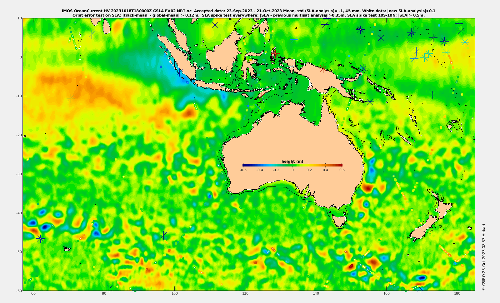500x303 pixels.
Task: Click the latitude axis label "-30"
Action: click(19, 174)
